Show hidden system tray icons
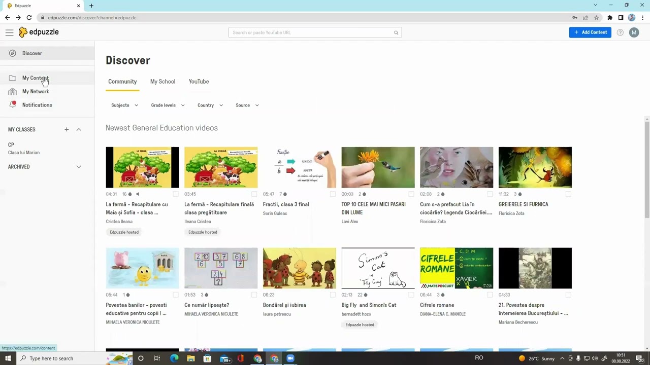 [x=562, y=358]
